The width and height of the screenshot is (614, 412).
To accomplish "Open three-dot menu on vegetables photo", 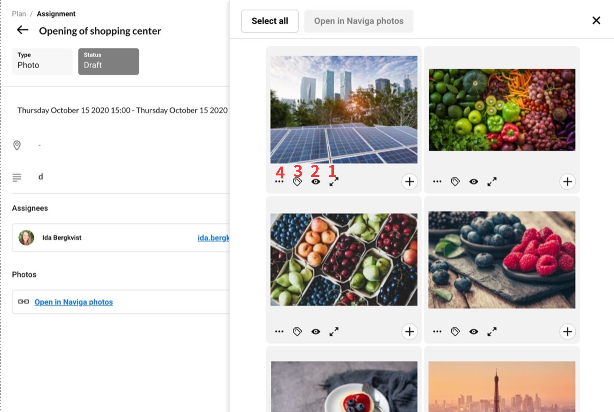I will point(437,182).
